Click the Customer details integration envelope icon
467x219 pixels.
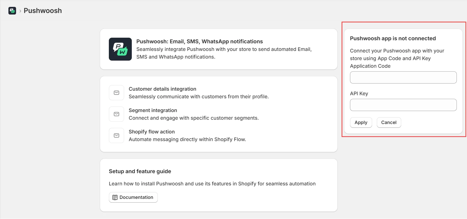point(116,93)
